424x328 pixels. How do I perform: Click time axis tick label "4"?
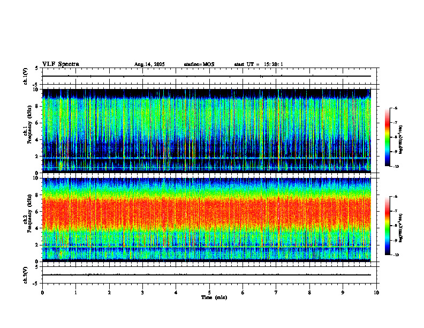(x=176, y=293)
